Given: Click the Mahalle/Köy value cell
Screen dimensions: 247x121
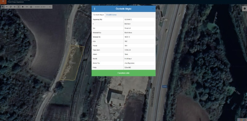Looking at the screenshot, I should (x=140, y=33).
